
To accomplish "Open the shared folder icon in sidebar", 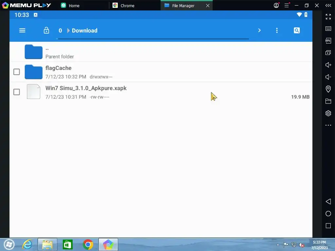I will click(x=328, y=101).
